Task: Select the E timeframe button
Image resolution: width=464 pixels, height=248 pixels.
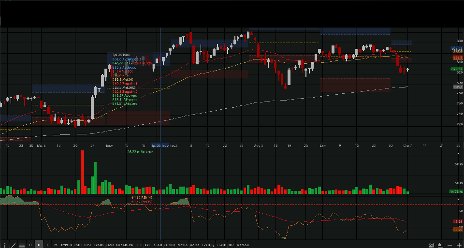Action: coord(47,245)
